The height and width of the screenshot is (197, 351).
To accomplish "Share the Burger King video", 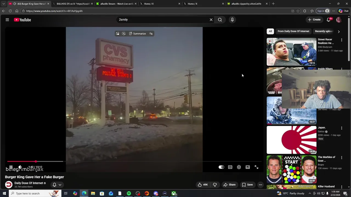I will 230,185.
